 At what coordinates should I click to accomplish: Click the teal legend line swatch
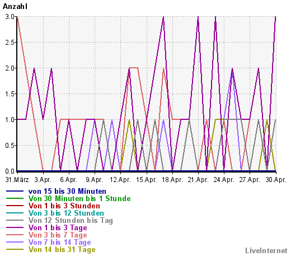coord(15,213)
